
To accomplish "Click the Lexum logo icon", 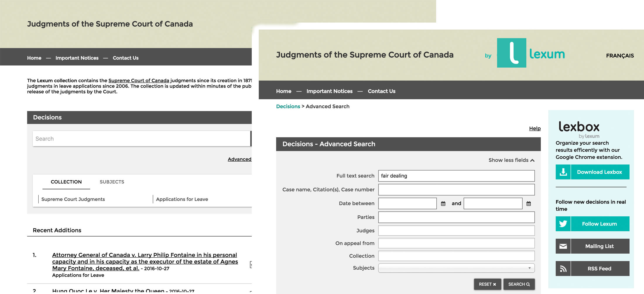I will click(511, 53).
